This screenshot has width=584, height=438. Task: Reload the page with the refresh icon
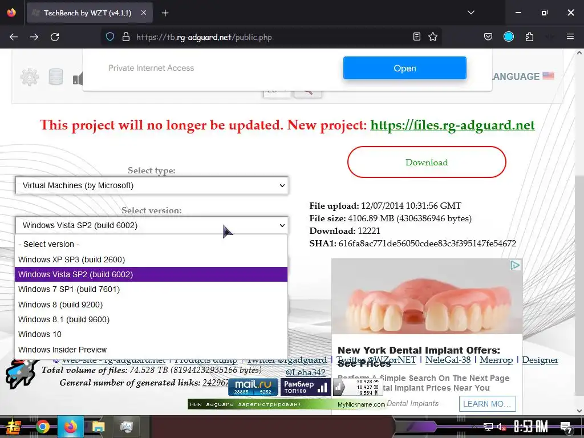(55, 37)
